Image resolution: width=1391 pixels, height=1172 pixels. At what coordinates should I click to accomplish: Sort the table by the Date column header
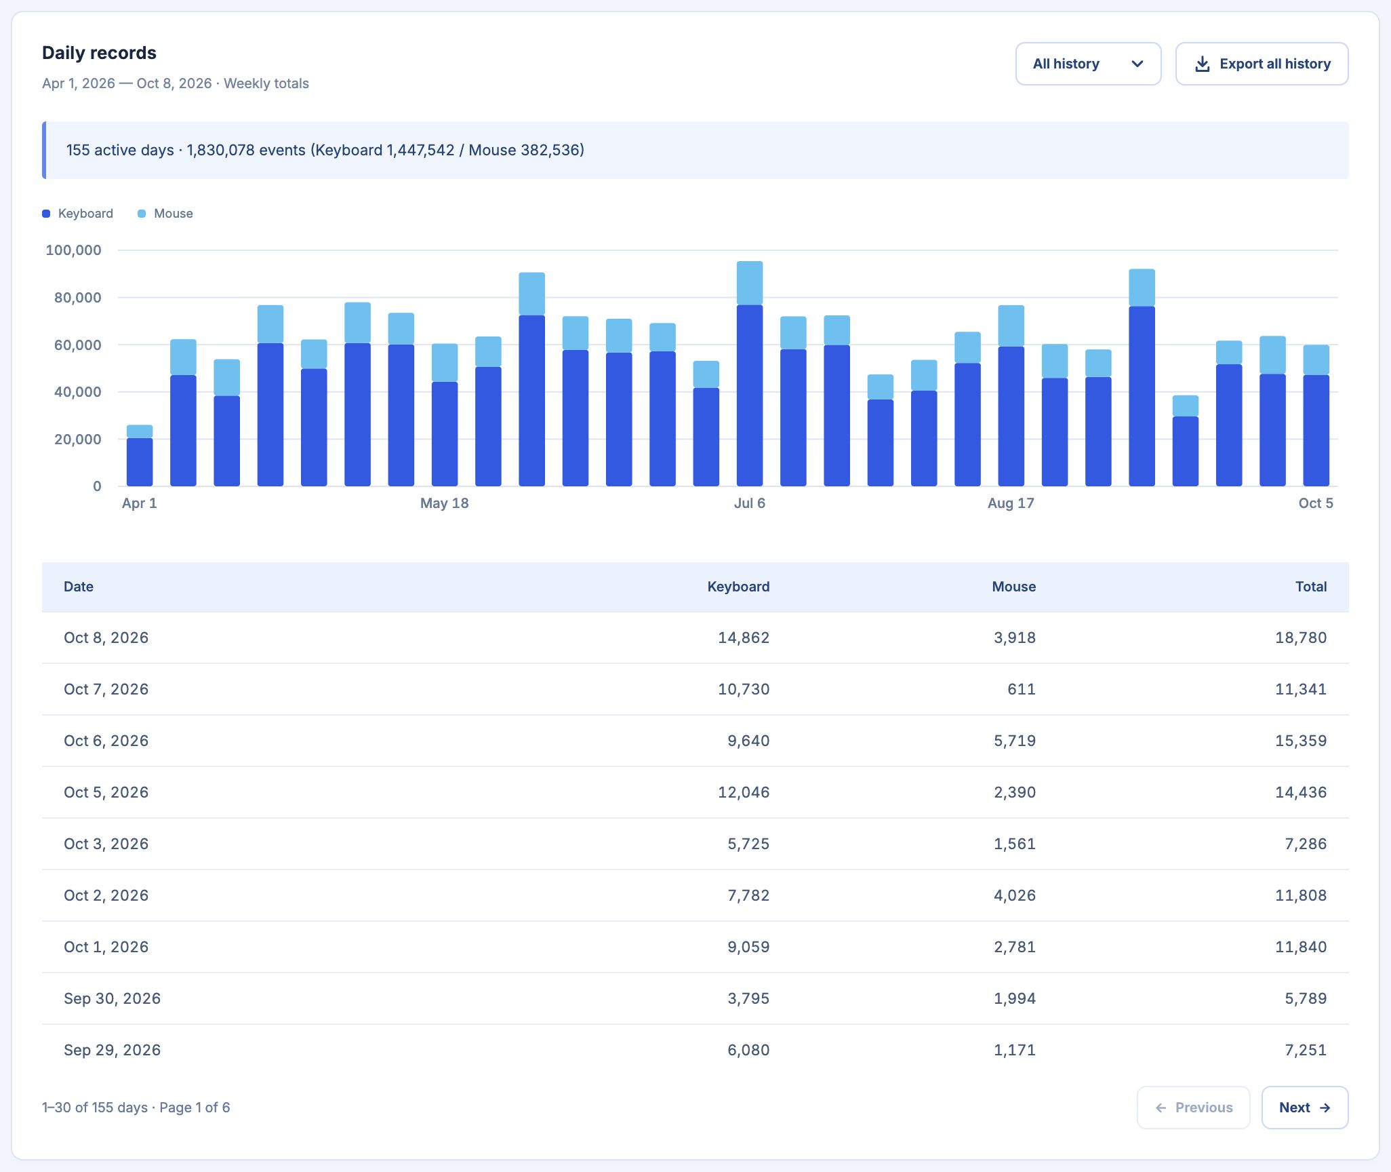[x=79, y=587]
